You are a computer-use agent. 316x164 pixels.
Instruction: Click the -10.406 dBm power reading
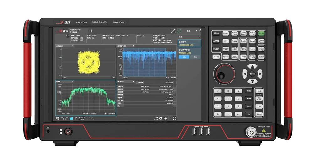pos(169,83)
